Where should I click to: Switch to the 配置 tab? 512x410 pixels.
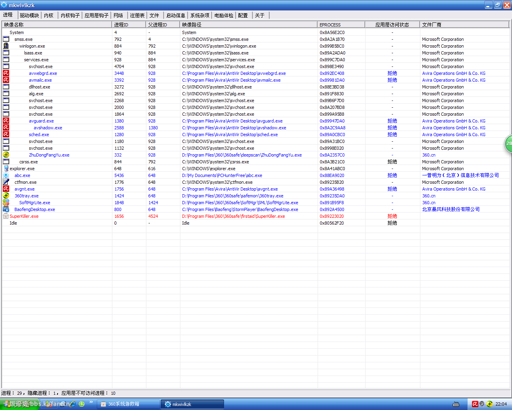coord(243,15)
